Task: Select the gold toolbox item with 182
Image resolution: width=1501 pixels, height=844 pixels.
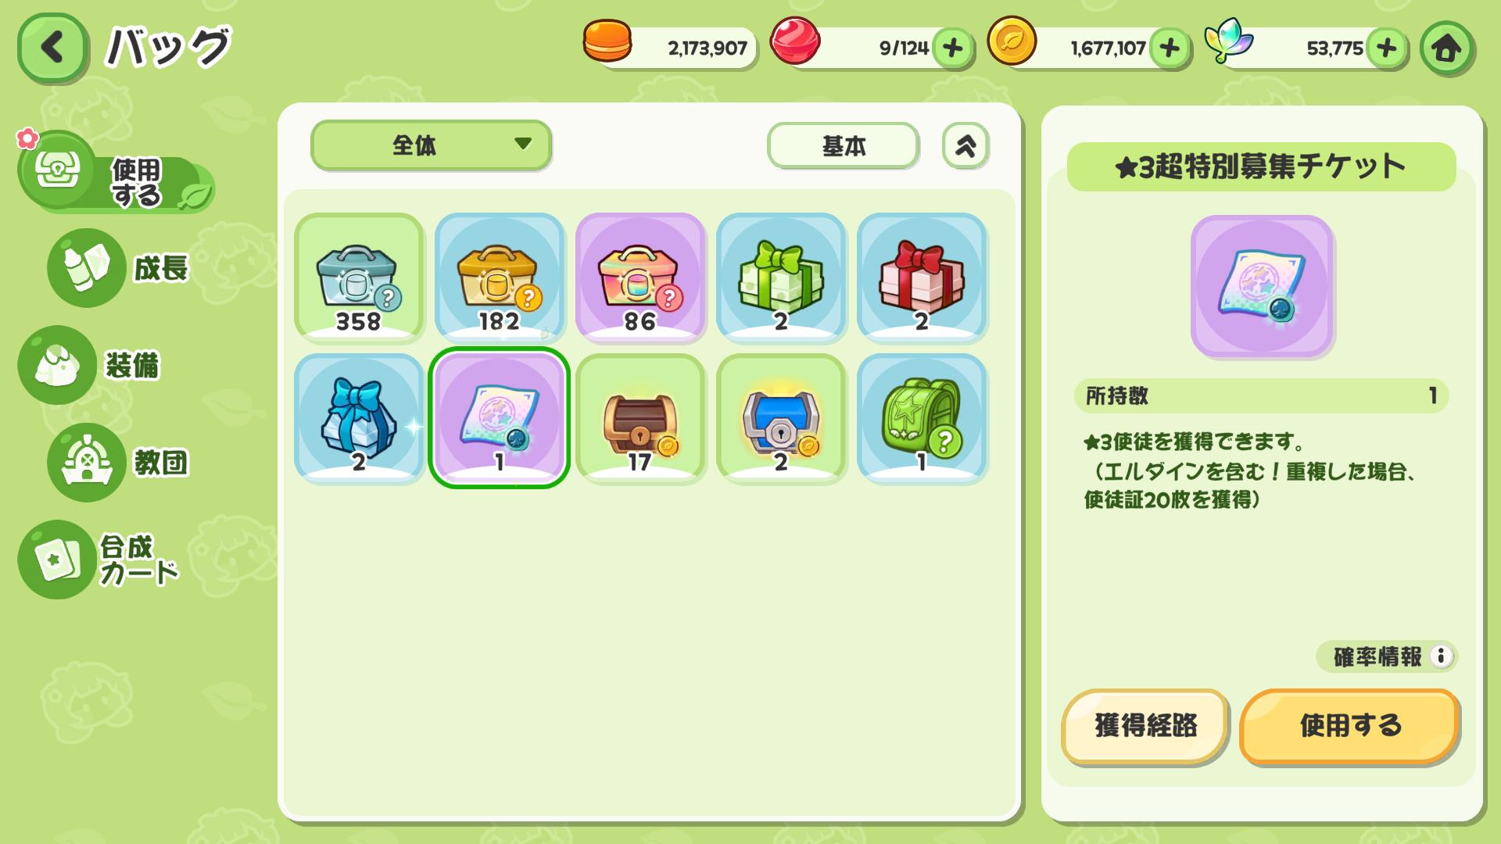Action: coord(500,277)
